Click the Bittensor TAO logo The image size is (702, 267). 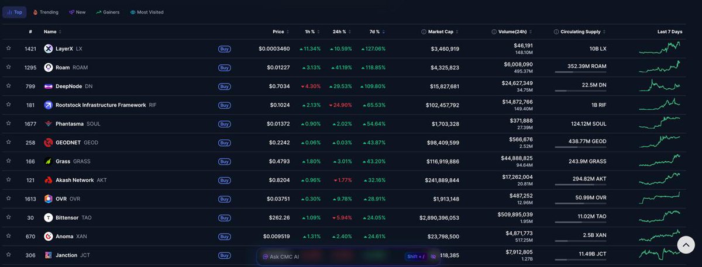(x=49, y=217)
